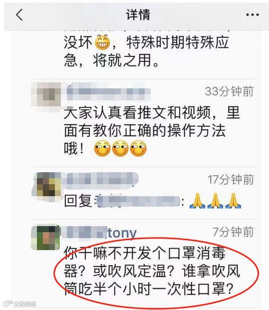
Task: Tap the blurred replied-to name after 回复
Action: pos(138,201)
